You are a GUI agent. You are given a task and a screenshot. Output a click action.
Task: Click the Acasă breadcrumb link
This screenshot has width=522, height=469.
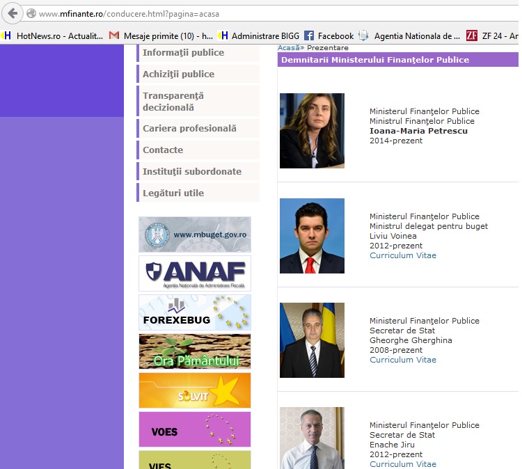pos(288,47)
